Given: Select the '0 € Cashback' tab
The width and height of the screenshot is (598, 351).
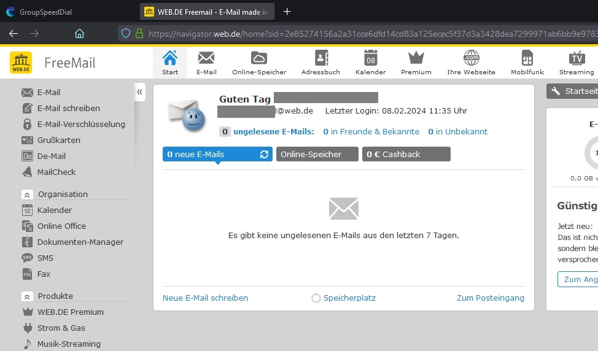Looking at the screenshot, I should click(x=406, y=154).
